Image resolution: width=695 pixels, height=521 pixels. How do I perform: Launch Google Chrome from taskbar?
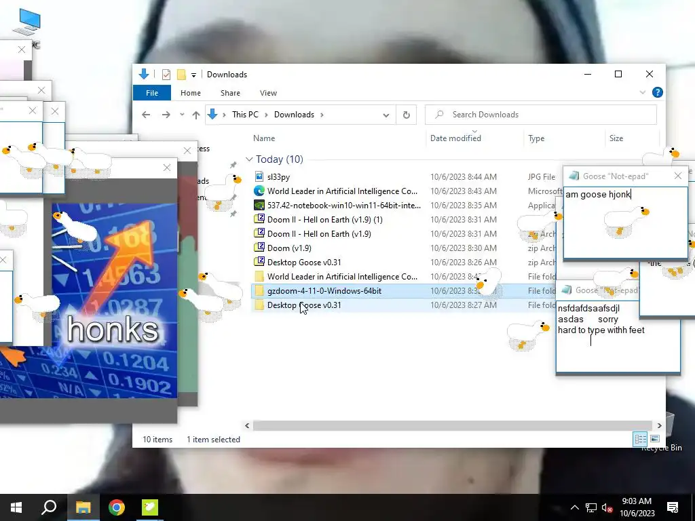[x=117, y=507]
